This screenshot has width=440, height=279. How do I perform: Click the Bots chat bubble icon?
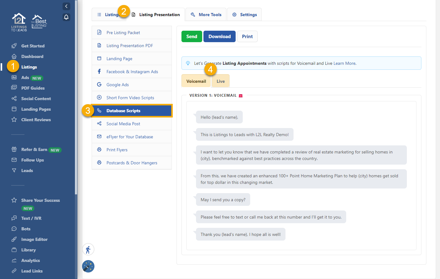point(14,229)
